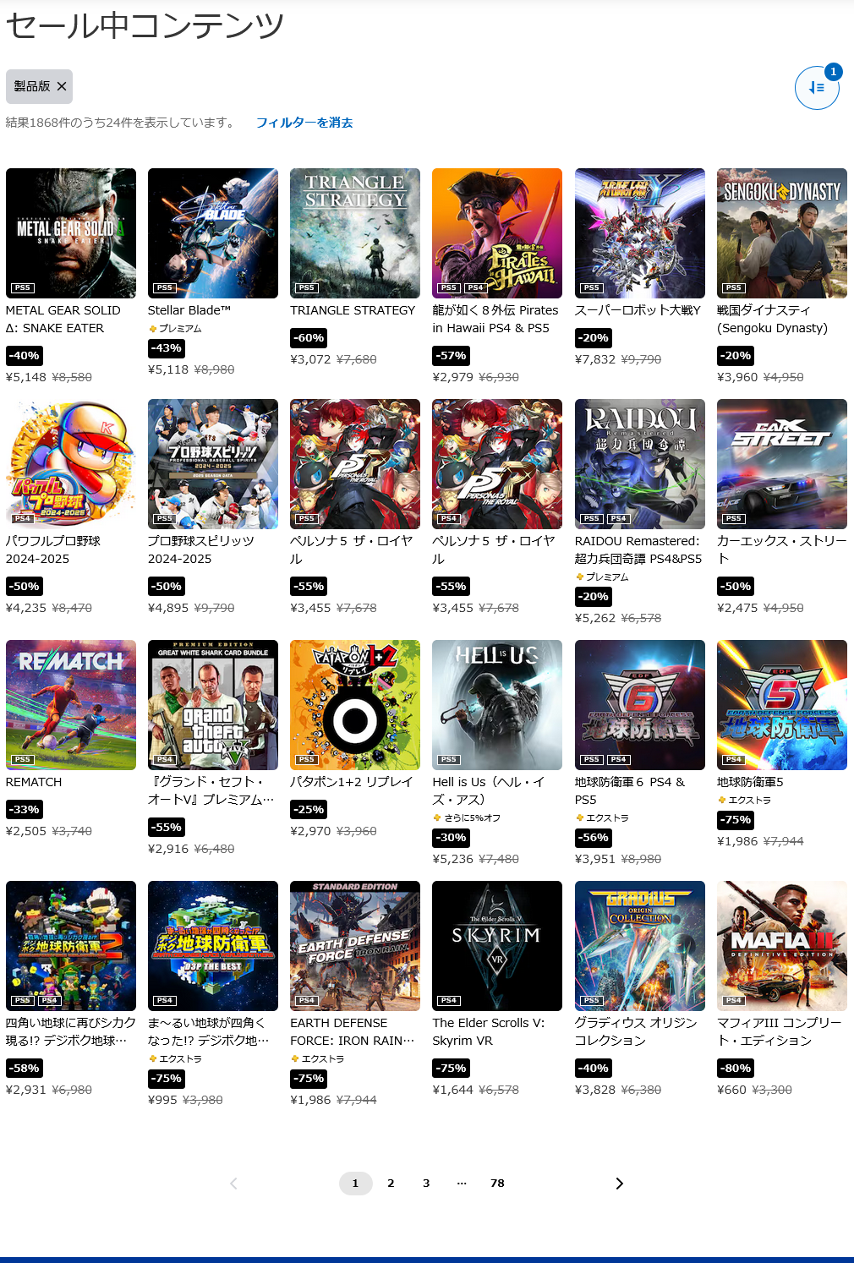Open TRIANGLE STRATEGY title link
The height and width of the screenshot is (1263, 854).
click(x=353, y=310)
